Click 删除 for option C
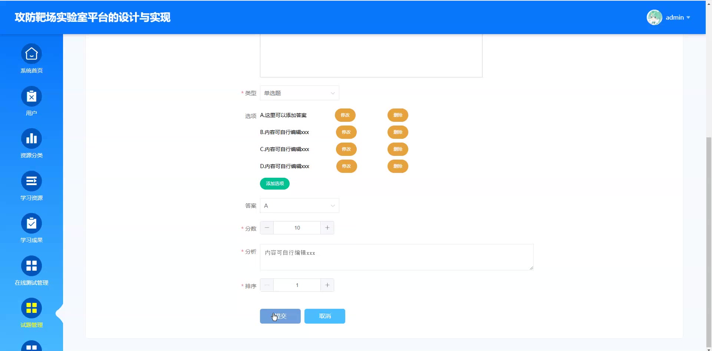This screenshot has width=712, height=351. click(x=398, y=149)
